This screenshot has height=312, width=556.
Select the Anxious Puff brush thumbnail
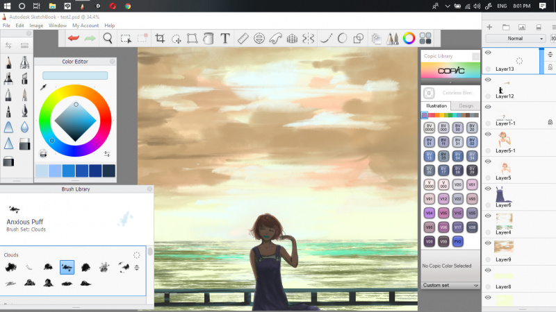pos(67,268)
